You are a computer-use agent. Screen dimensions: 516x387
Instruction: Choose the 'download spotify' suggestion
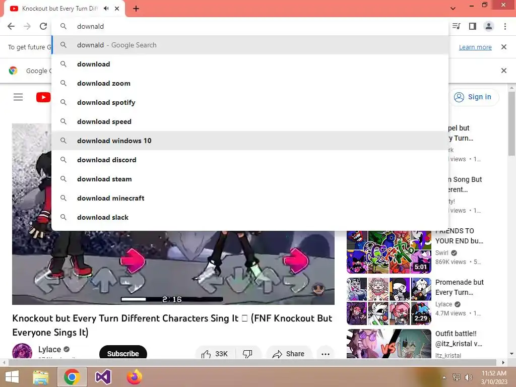pyautogui.click(x=250, y=102)
